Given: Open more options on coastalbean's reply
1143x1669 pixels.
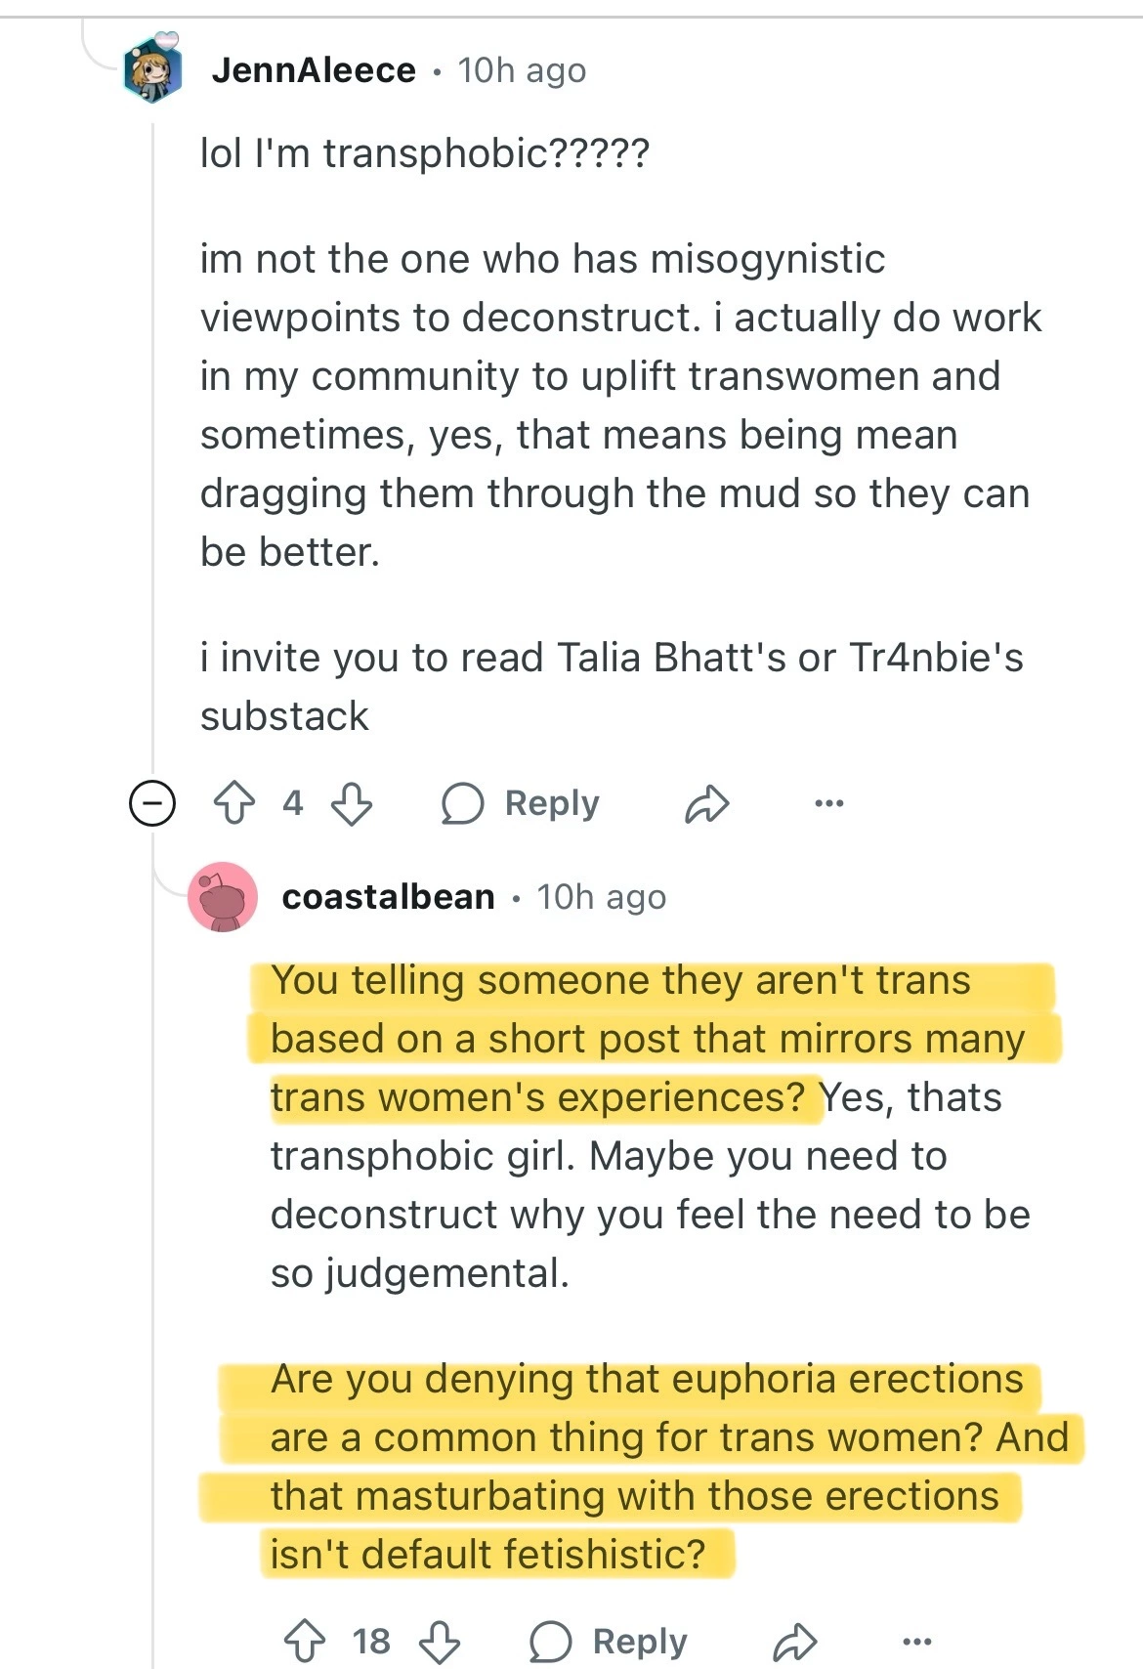Looking at the screenshot, I should click(x=916, y=1642).
